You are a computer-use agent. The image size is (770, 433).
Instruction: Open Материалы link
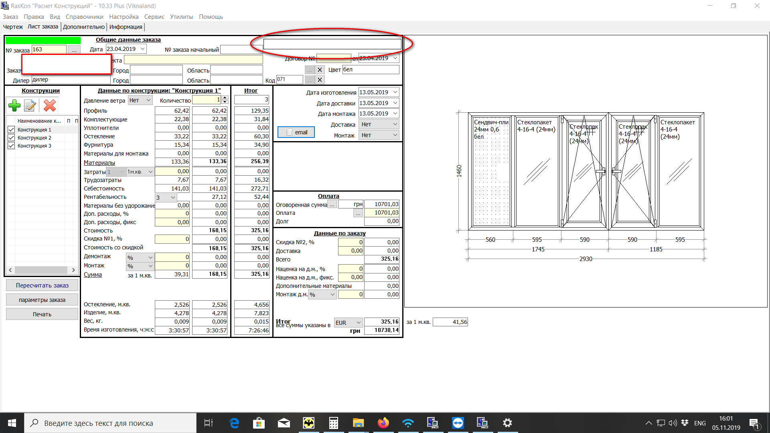tap(99, 163)
